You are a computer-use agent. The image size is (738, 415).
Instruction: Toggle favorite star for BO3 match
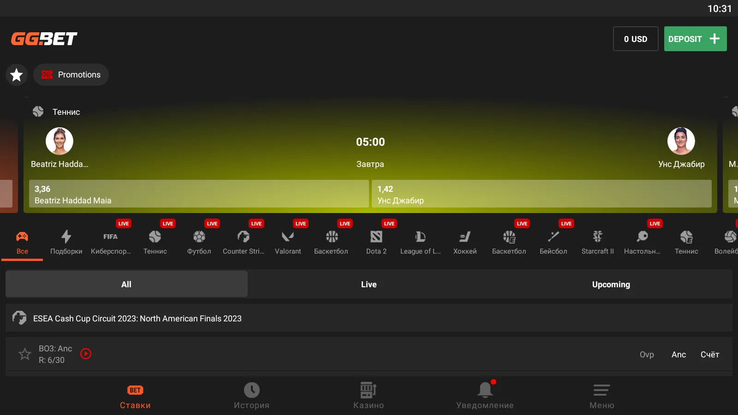(25, 354)
